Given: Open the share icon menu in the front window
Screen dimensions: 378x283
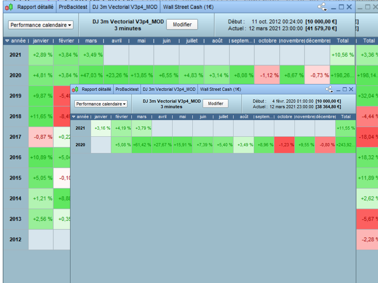Looking at the screenshot, I should click(x=329, y=89).
